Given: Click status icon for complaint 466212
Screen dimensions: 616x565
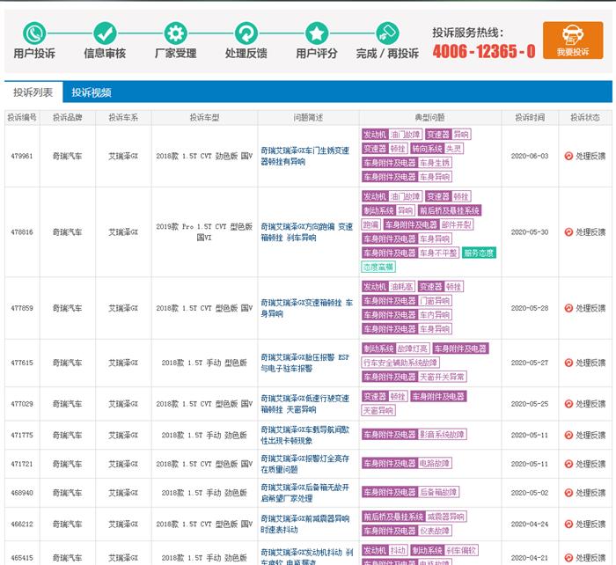Looking at the screenshot, I should (568, 524).
